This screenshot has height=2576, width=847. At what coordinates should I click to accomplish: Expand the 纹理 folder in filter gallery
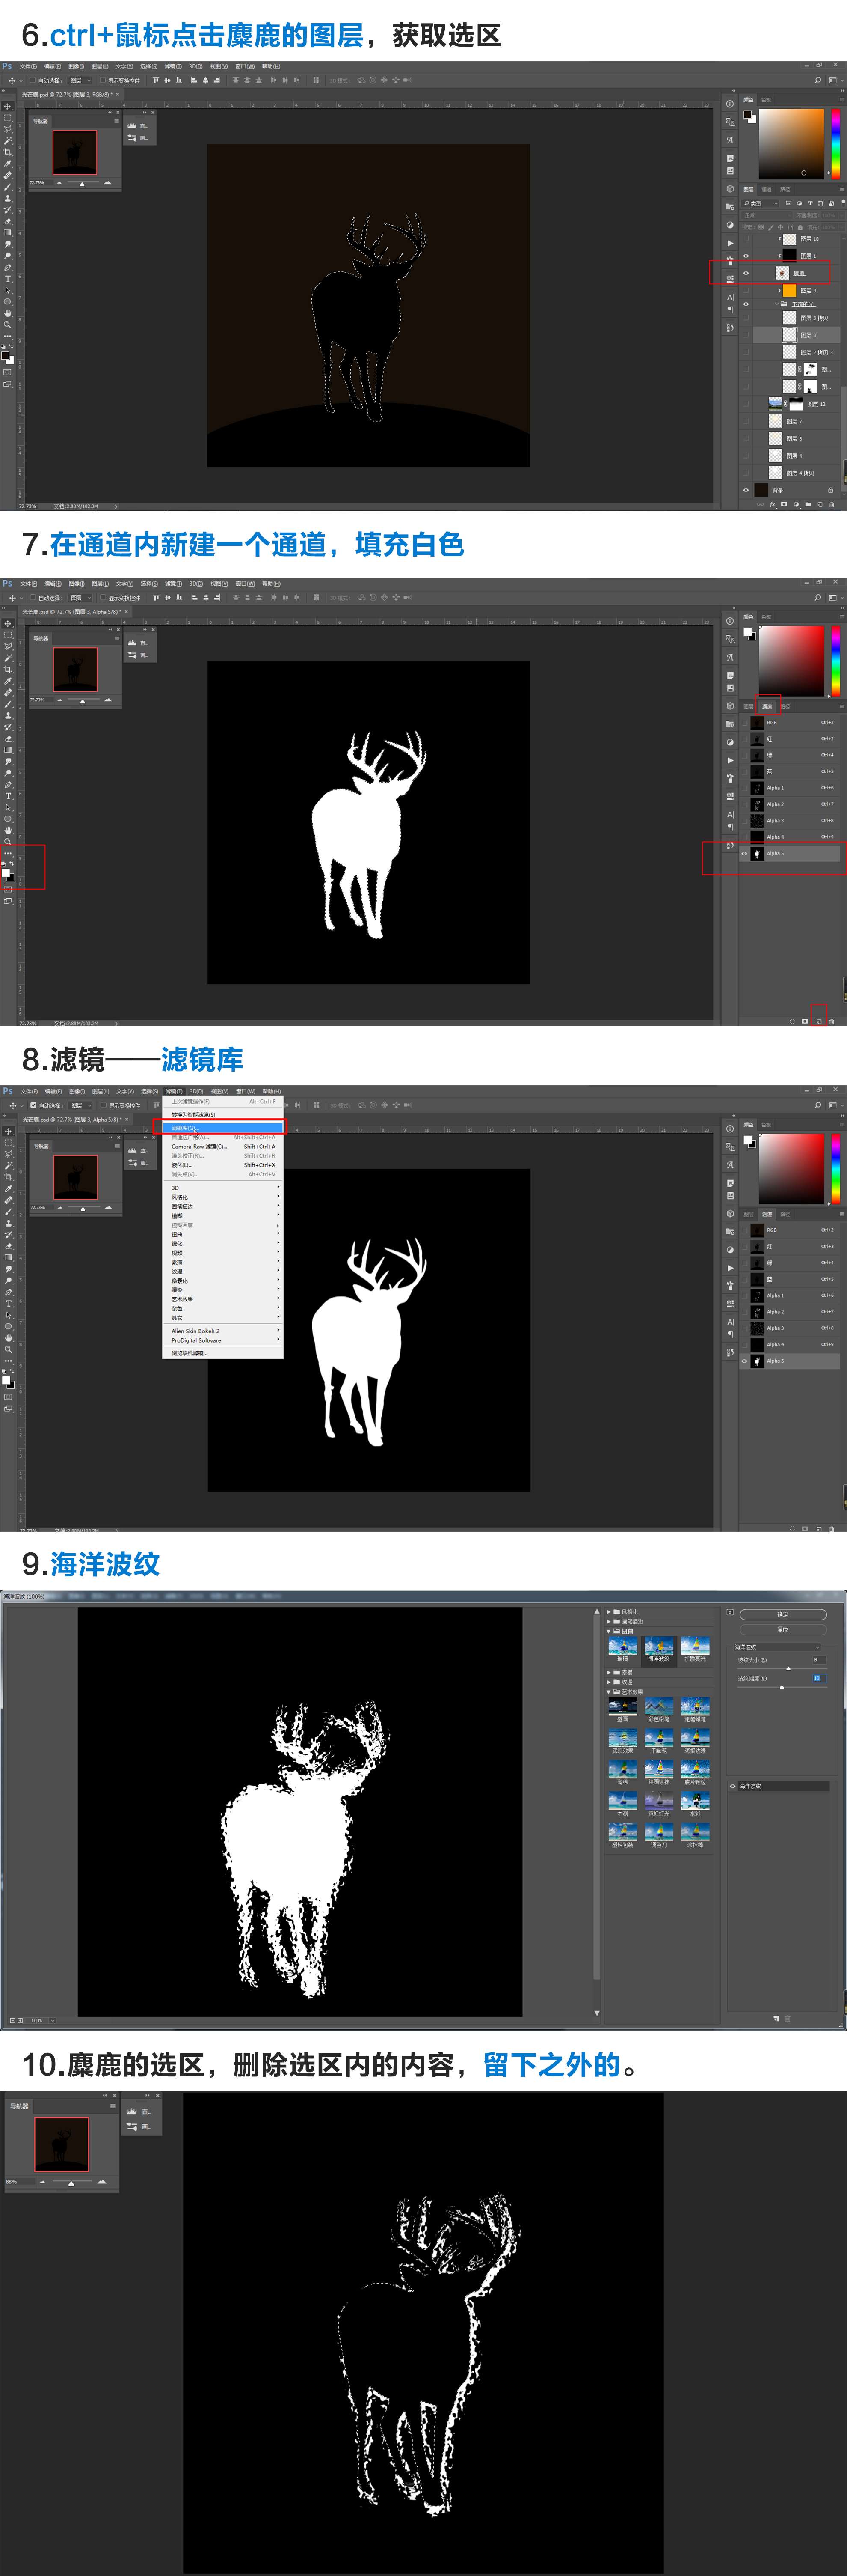[609, 1682]
